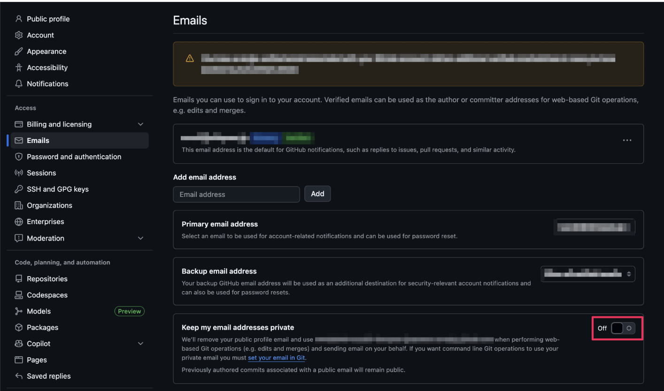This screenshot has height=391, width=664.
Task: Click the Email address input field
Action: point(236,194)
